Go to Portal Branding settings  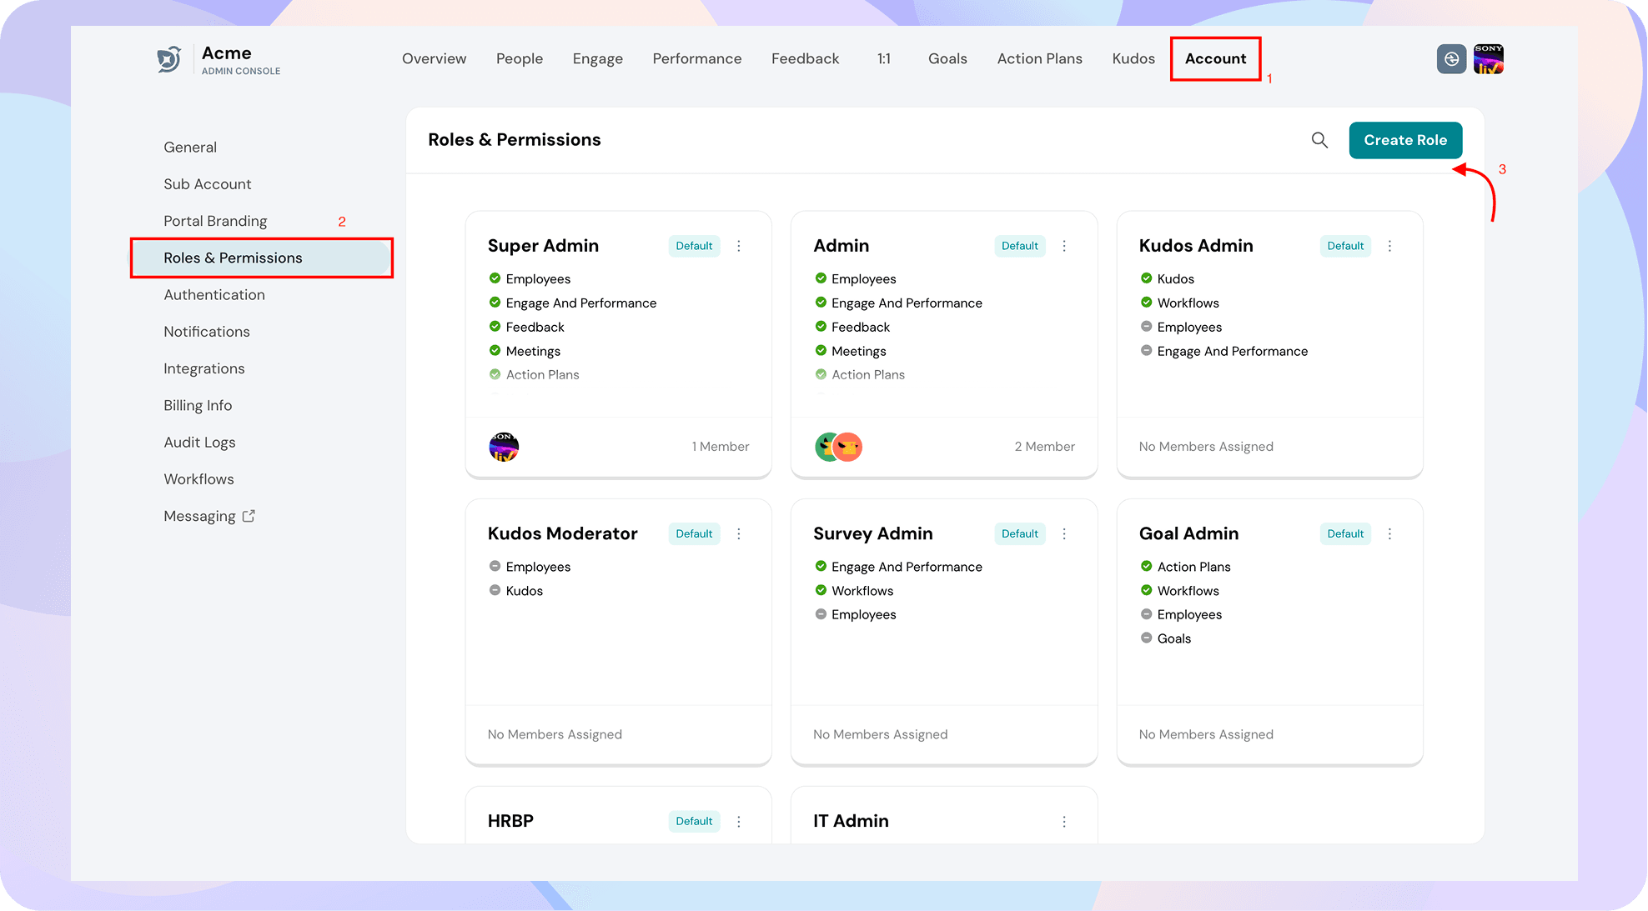(215, 221)
